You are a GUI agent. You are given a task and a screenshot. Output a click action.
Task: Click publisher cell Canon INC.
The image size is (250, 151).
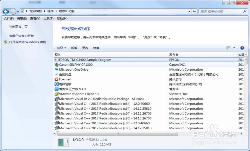point(177,65)
